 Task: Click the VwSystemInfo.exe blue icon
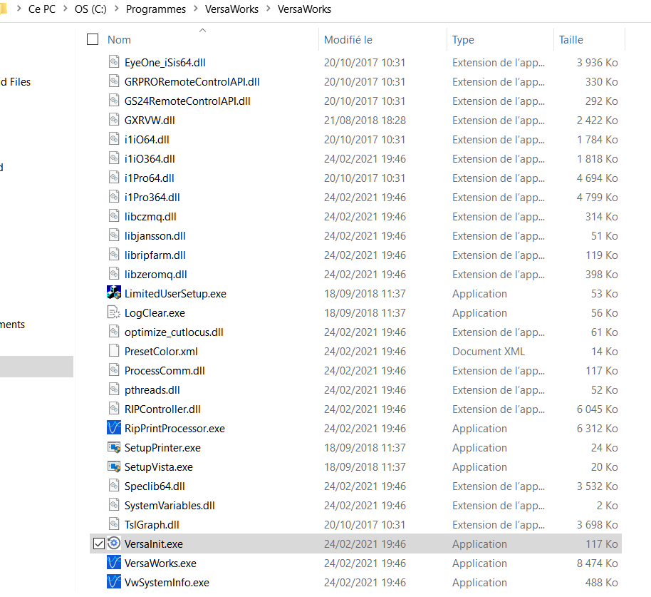[114, 582]
